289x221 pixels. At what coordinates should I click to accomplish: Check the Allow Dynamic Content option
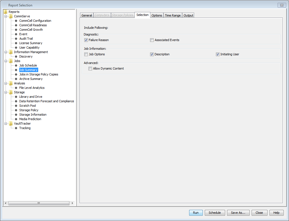[90, 68]
